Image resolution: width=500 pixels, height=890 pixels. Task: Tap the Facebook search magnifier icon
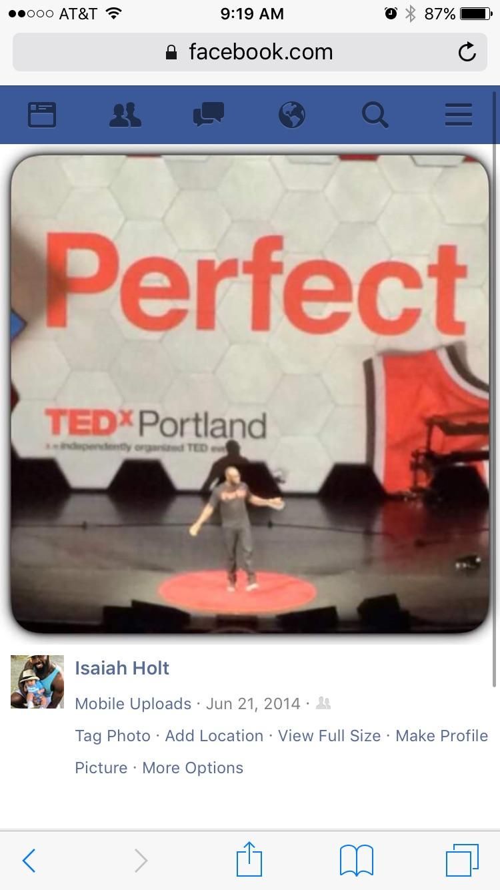tap(375, 115)
